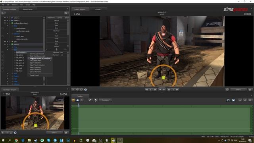Toggle the work camera icon beside camera1 dropdown

click(x=227, y=89)
